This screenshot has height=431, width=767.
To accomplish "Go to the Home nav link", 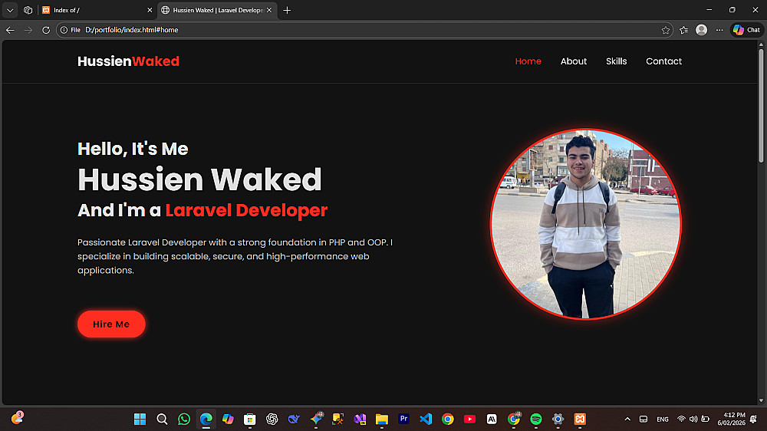I will pyautogui.click(x=528, y=61).
